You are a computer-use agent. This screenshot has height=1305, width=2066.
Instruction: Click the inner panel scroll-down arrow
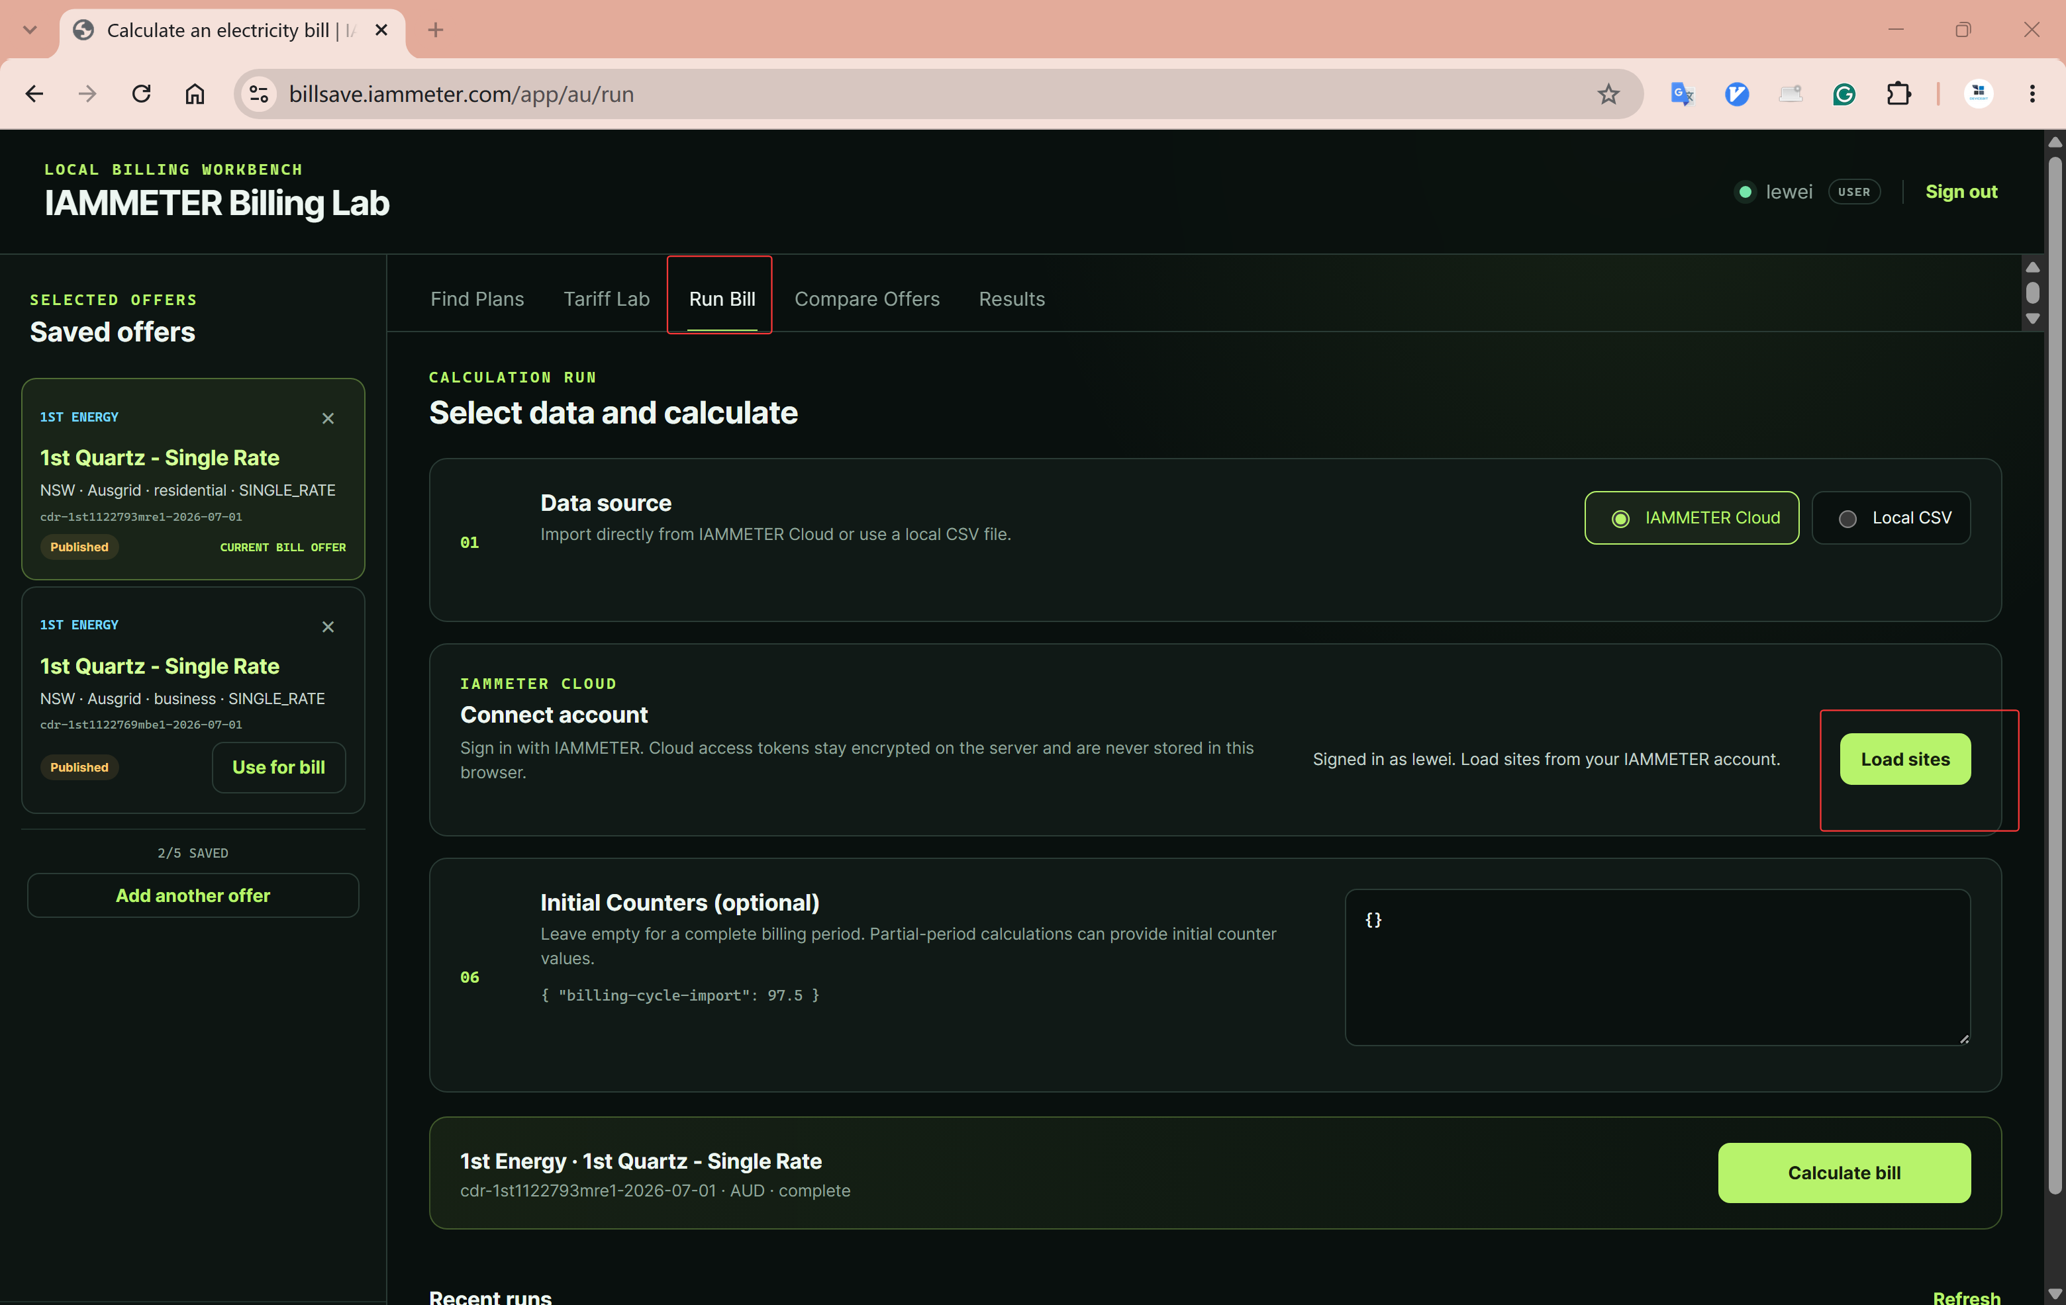click(2032, 319)
